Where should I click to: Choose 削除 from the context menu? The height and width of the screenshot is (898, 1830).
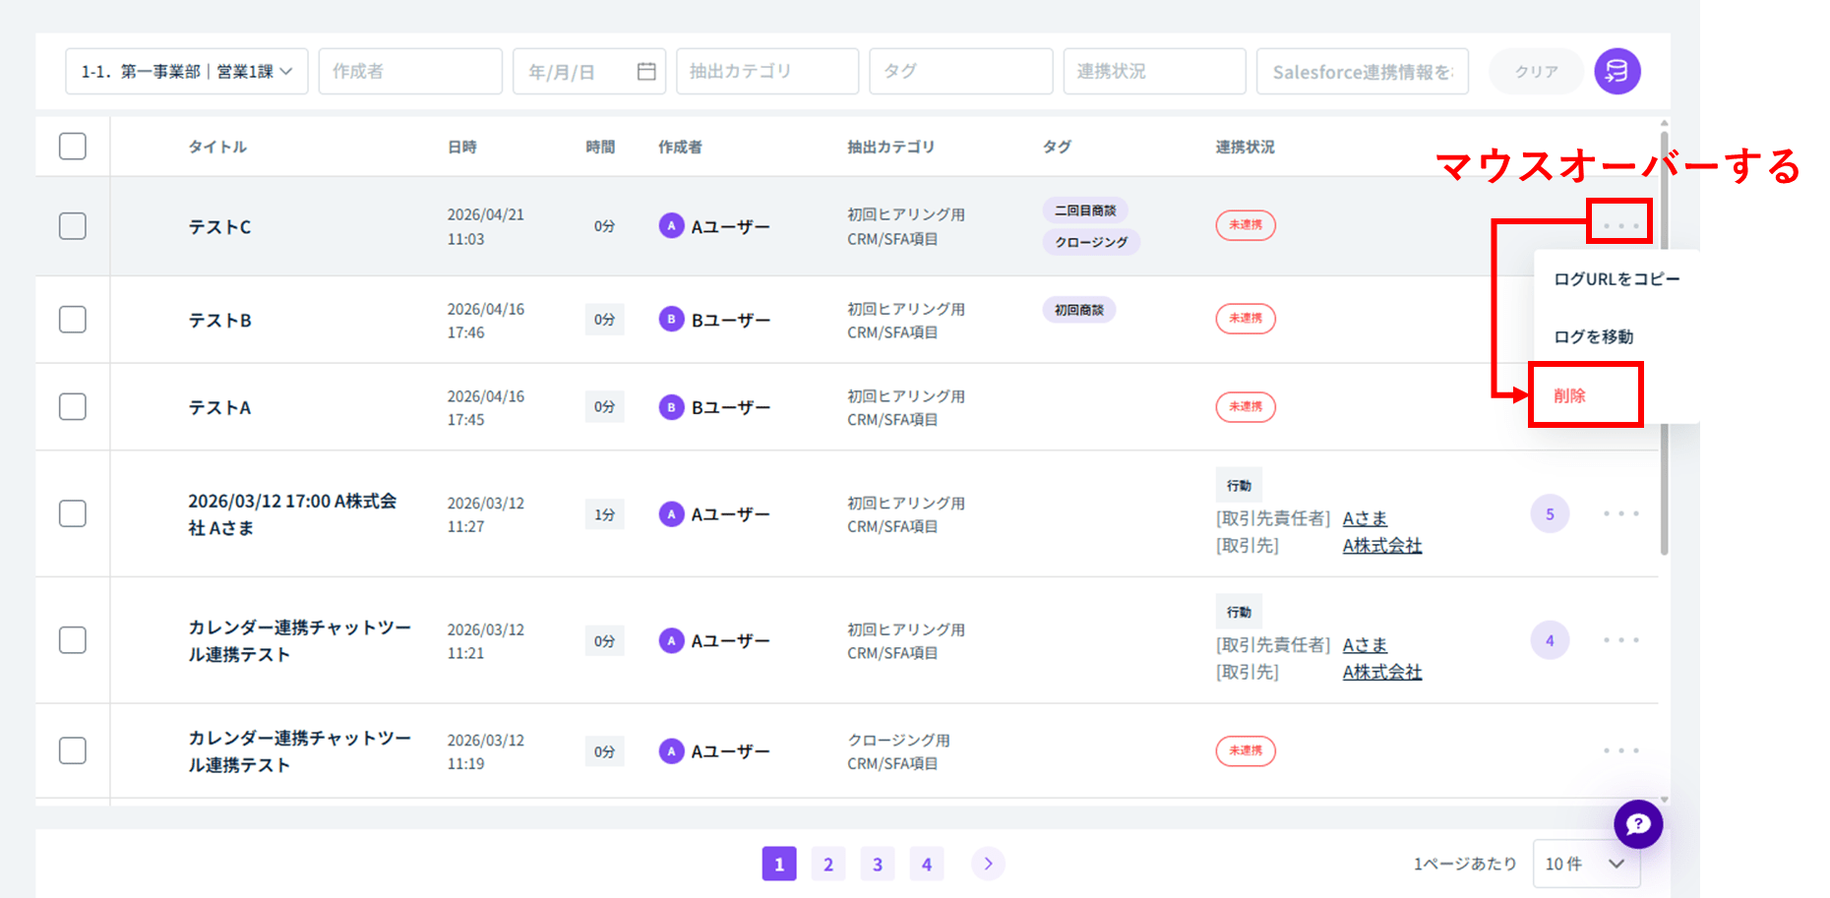pyautogui.click(x=1570, y=395)
